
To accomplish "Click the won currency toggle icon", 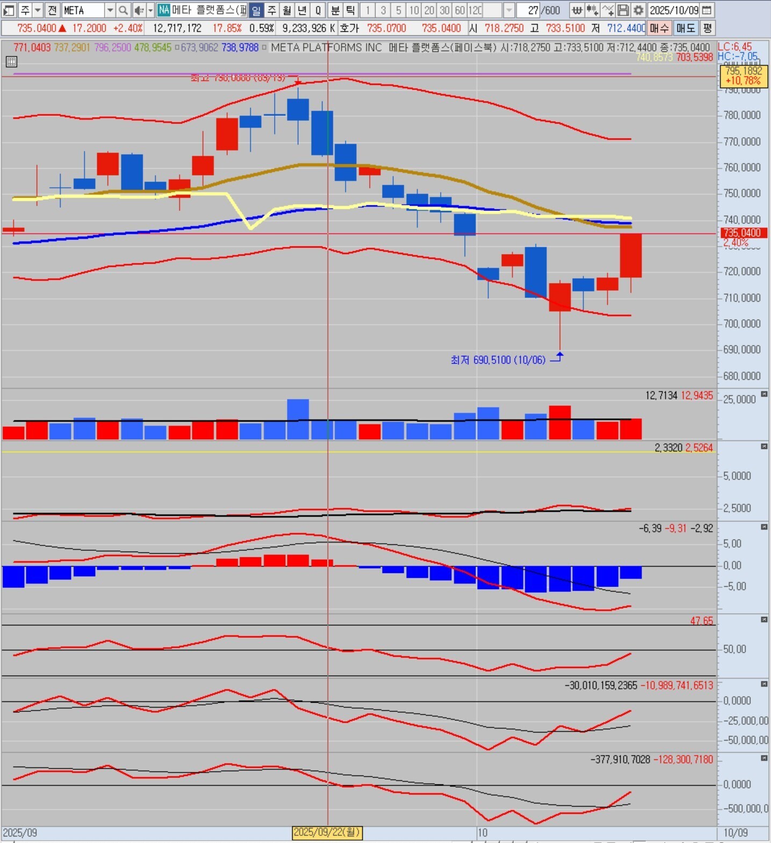I will 577,10.
